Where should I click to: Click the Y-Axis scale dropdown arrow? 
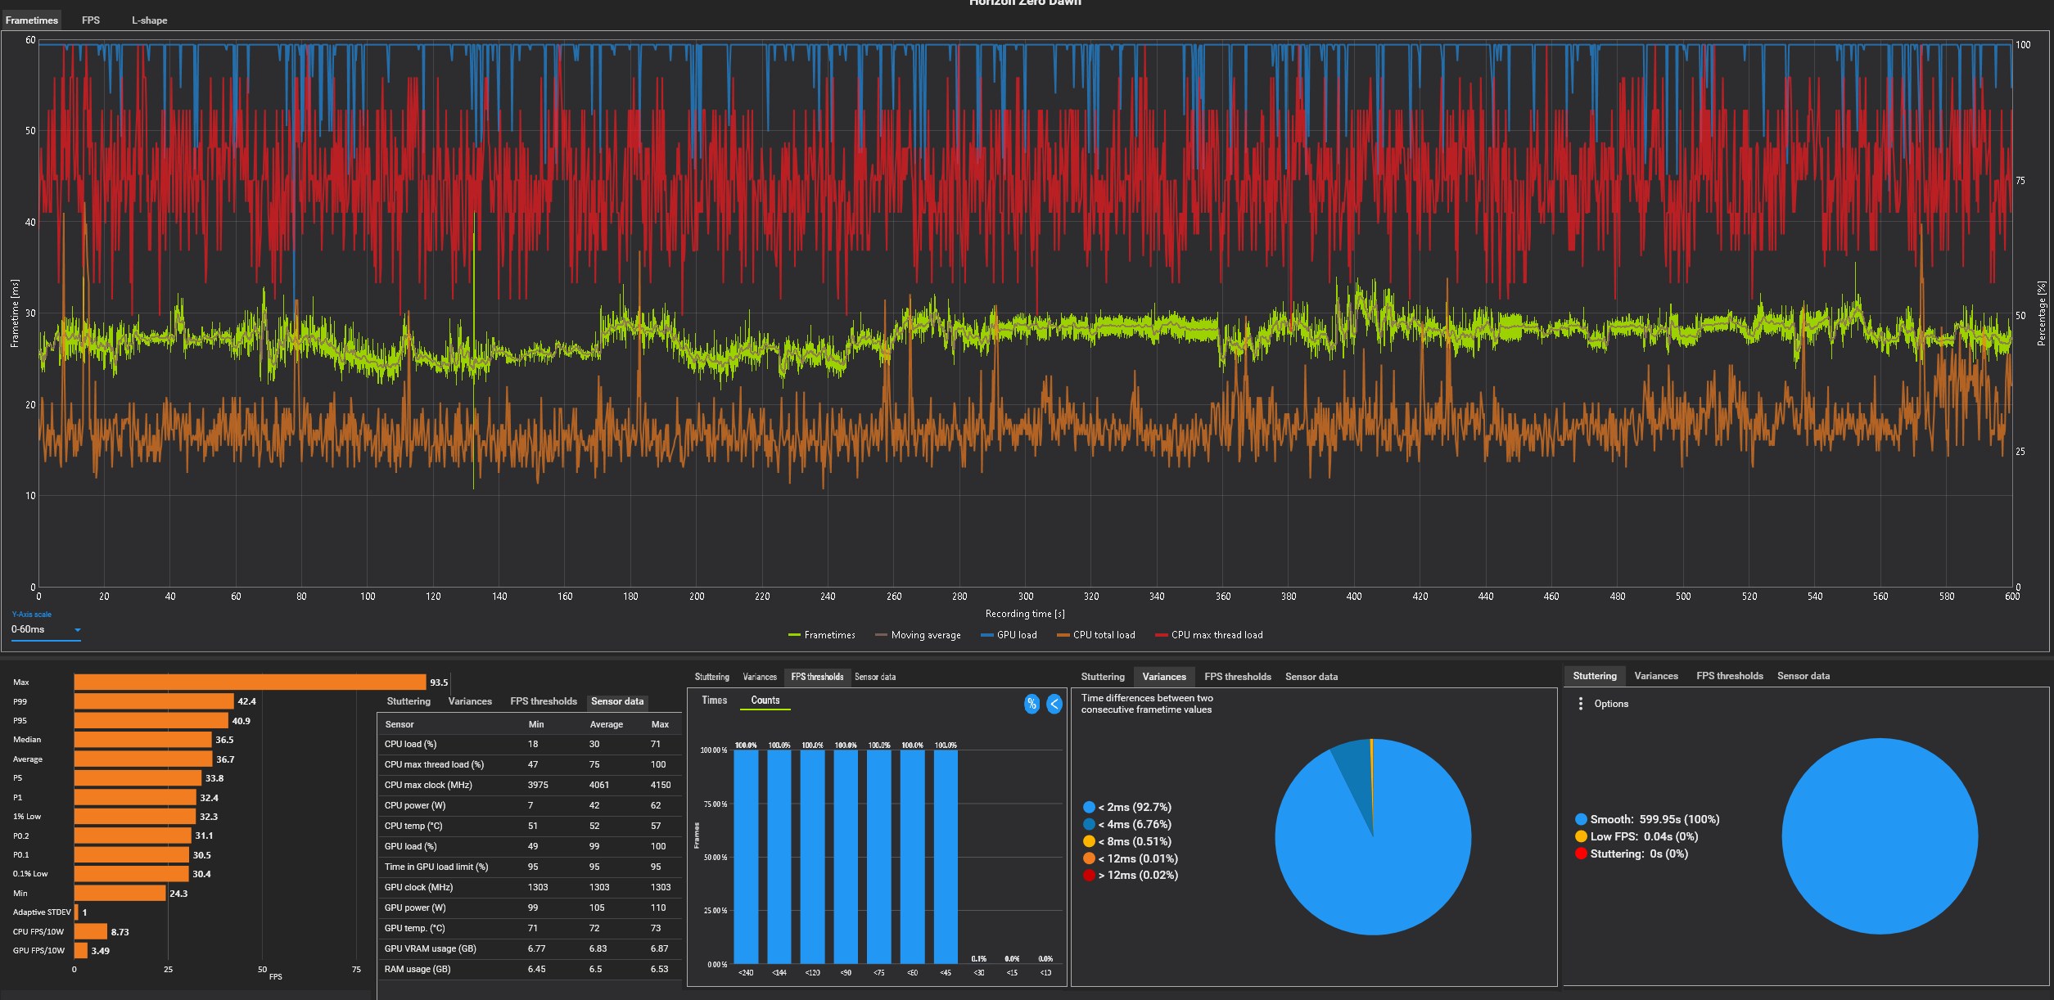click(x=78, y=630)
